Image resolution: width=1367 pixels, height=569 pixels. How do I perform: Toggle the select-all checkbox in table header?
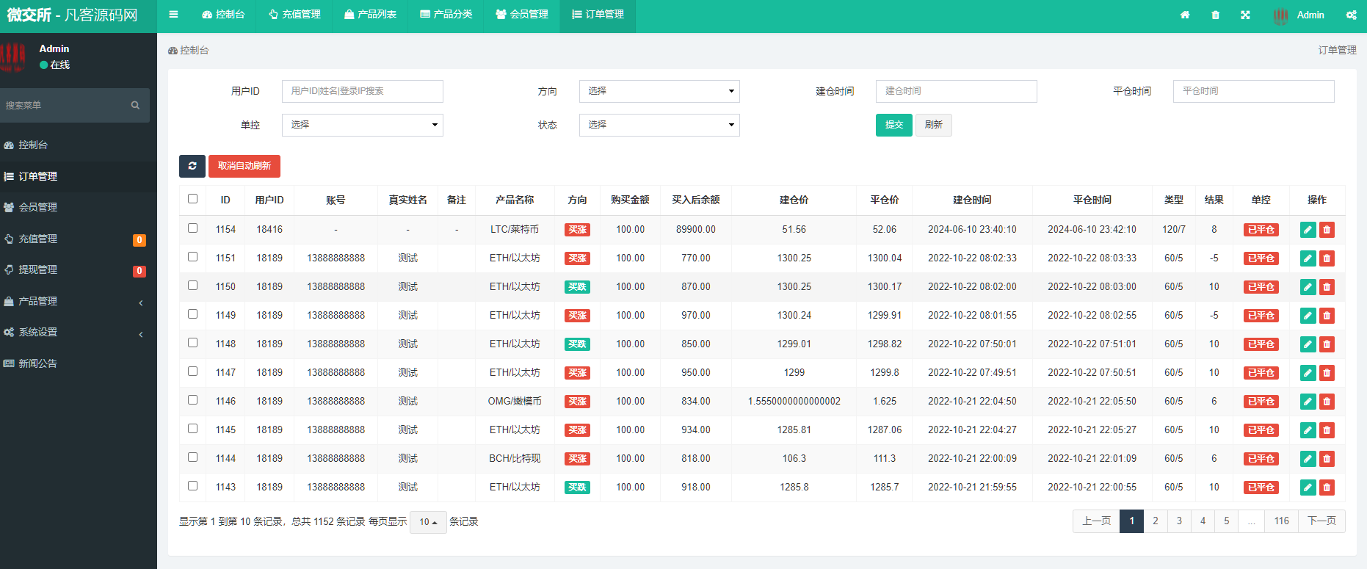(192, 199)
